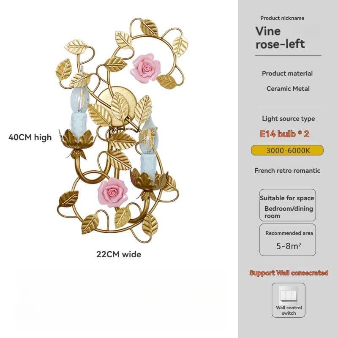Select the 3000-6000K yellow badge
This screenshot has width=338, height=338.
point(287,150)
